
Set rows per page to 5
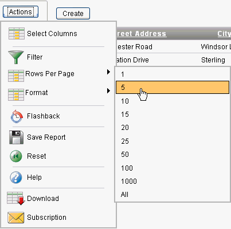(173, 88)
